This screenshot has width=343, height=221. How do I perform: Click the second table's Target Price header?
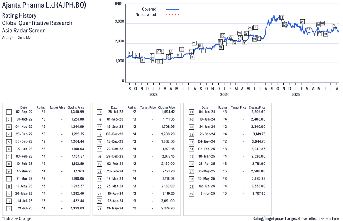pos(148,108)
